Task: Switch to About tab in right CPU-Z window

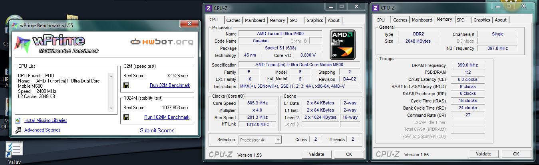Action: coord(501,20)
